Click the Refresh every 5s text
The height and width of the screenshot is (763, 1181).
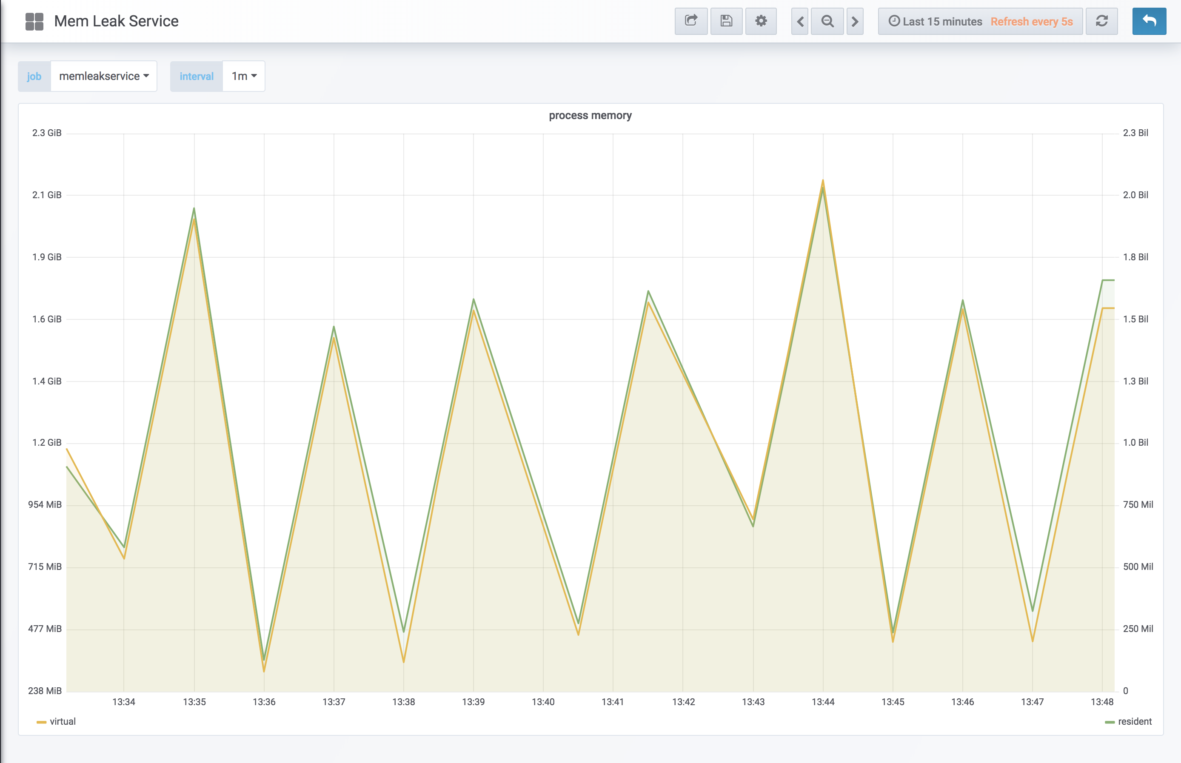point(1031,22)
